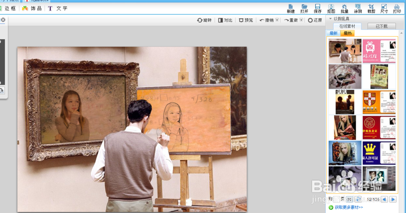Click the page count text 52/105
This screenshot has width=406, height=213.
tap(373, 200)
